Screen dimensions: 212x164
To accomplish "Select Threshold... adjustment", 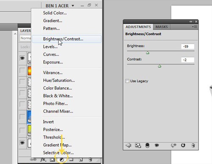I will pyautogui.click(x=54, y=137).
